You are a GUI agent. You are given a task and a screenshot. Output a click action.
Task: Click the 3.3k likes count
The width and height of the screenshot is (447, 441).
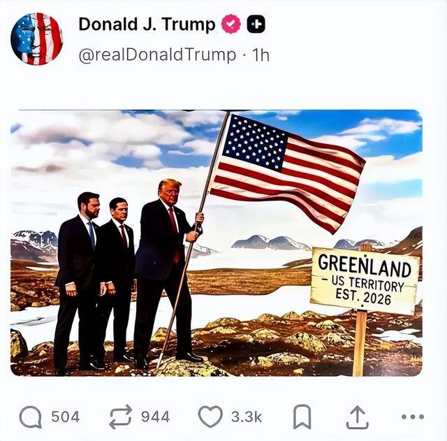pos(247,417)
